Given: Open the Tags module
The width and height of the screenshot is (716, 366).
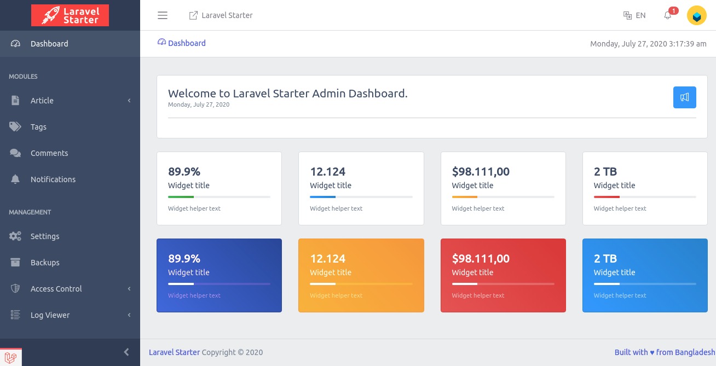Looking at the screenshot, I should click(70, 127).
